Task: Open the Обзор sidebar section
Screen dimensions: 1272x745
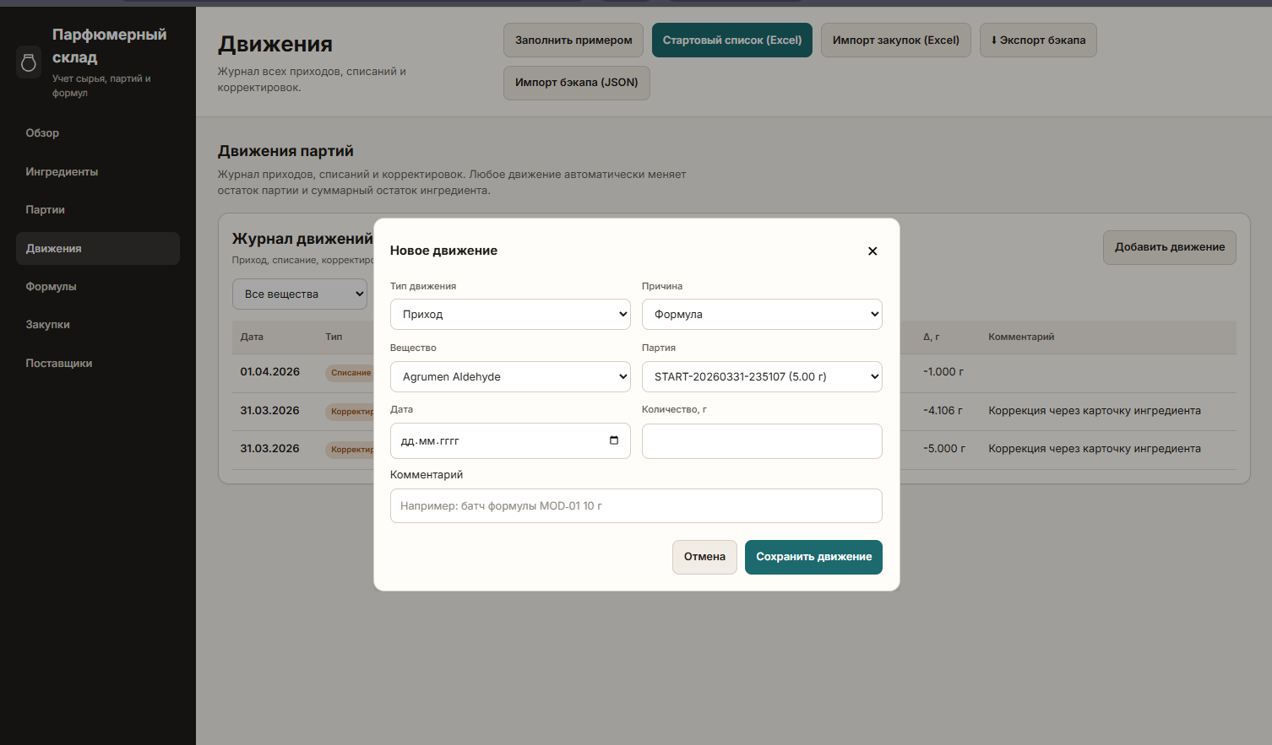Action: pyautogui.click(x=42, y=133)
